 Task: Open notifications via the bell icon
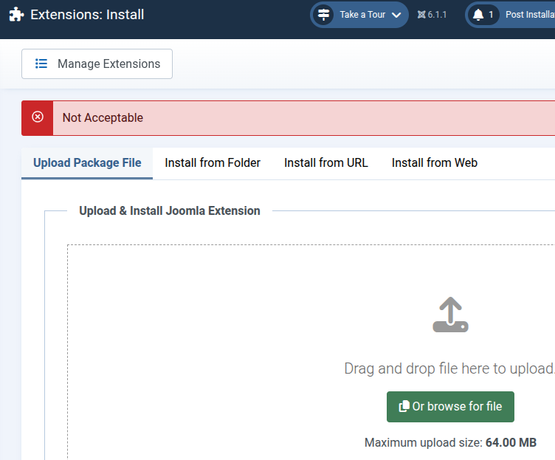click(x=478, y=15)
